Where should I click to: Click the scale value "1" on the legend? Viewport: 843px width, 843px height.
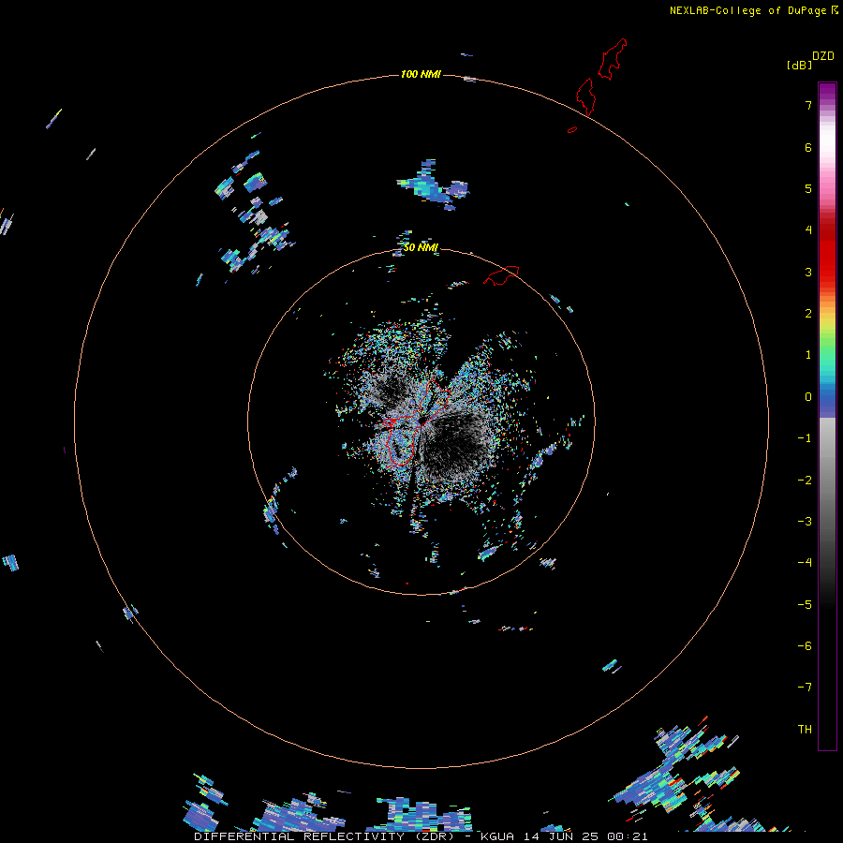[x=808, y=355]
